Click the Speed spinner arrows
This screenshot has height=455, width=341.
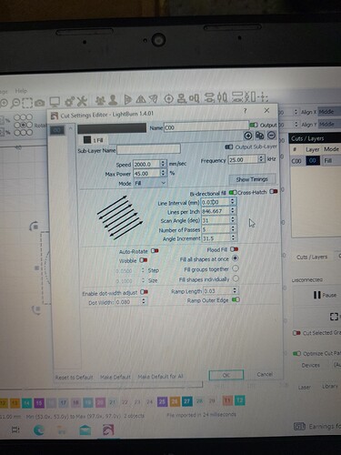[x=163, y=164]
